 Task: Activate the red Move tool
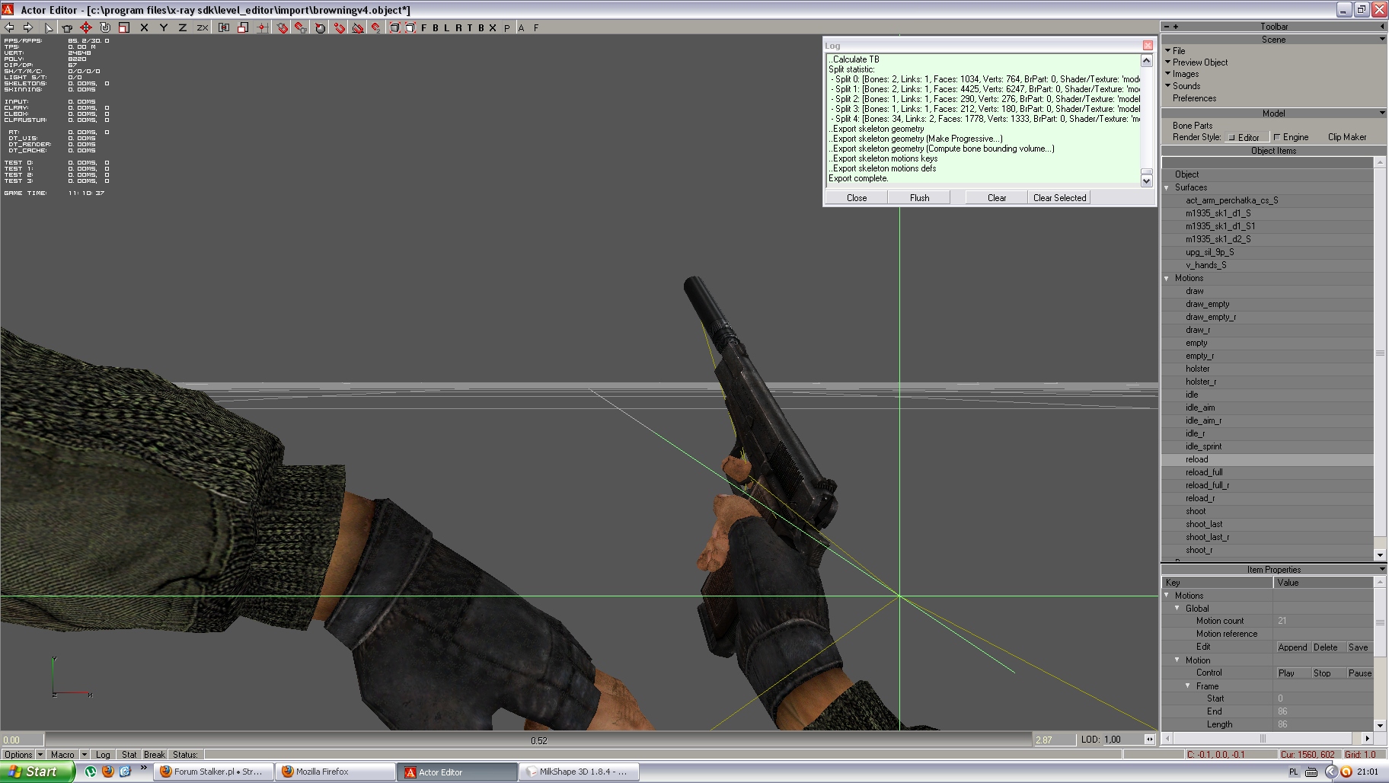[86, 27]
